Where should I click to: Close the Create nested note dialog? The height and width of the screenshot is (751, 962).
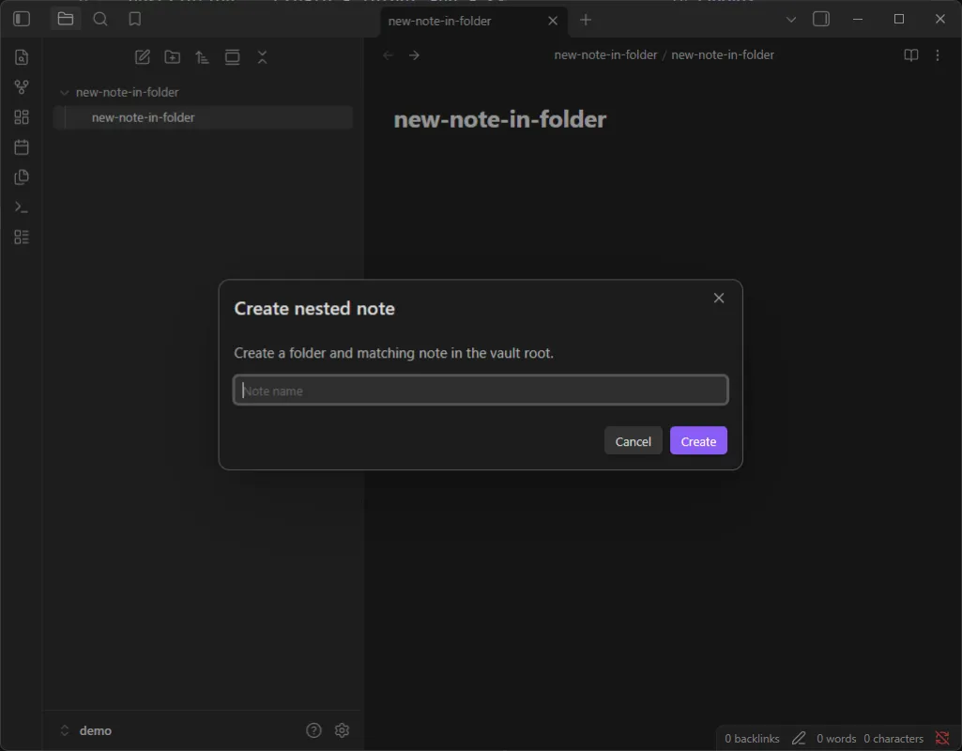(x=719, y=299)
